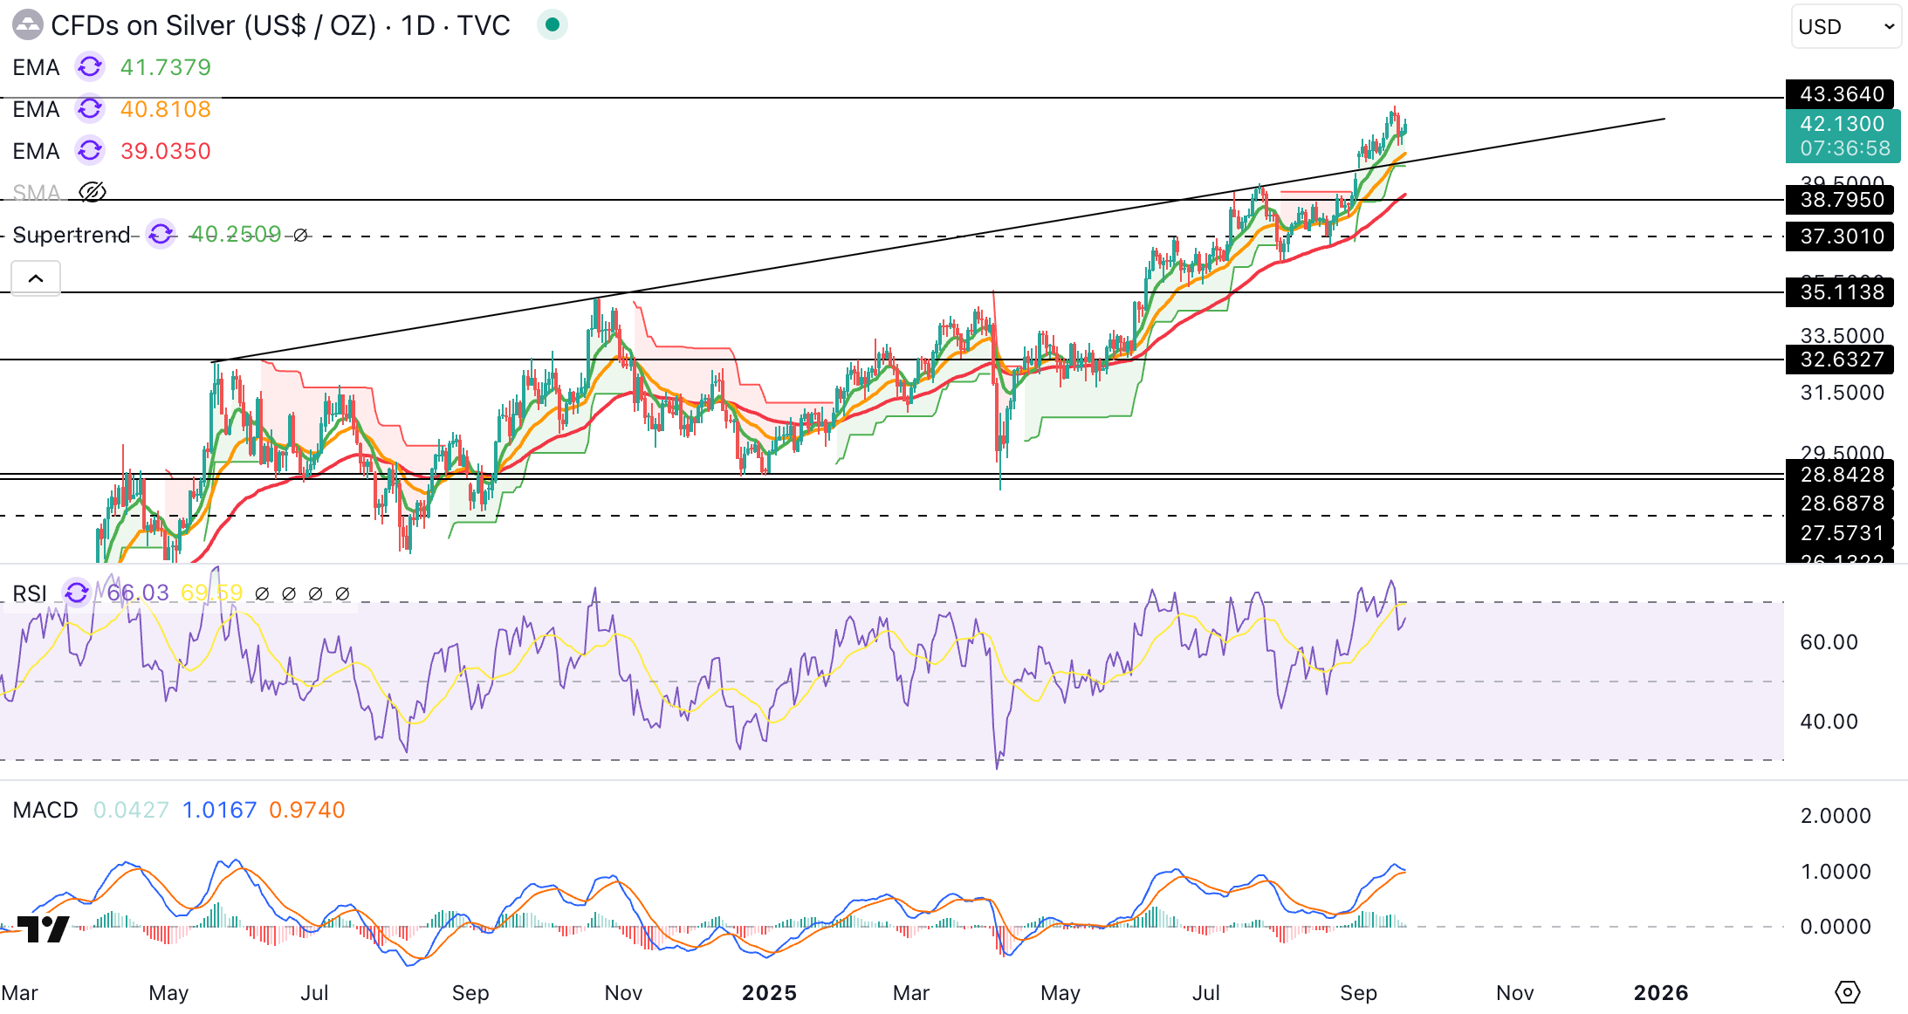This screenshot has height=1014, width=1908.
Task: Select the MACD indicator label
Action: point(45,810)
